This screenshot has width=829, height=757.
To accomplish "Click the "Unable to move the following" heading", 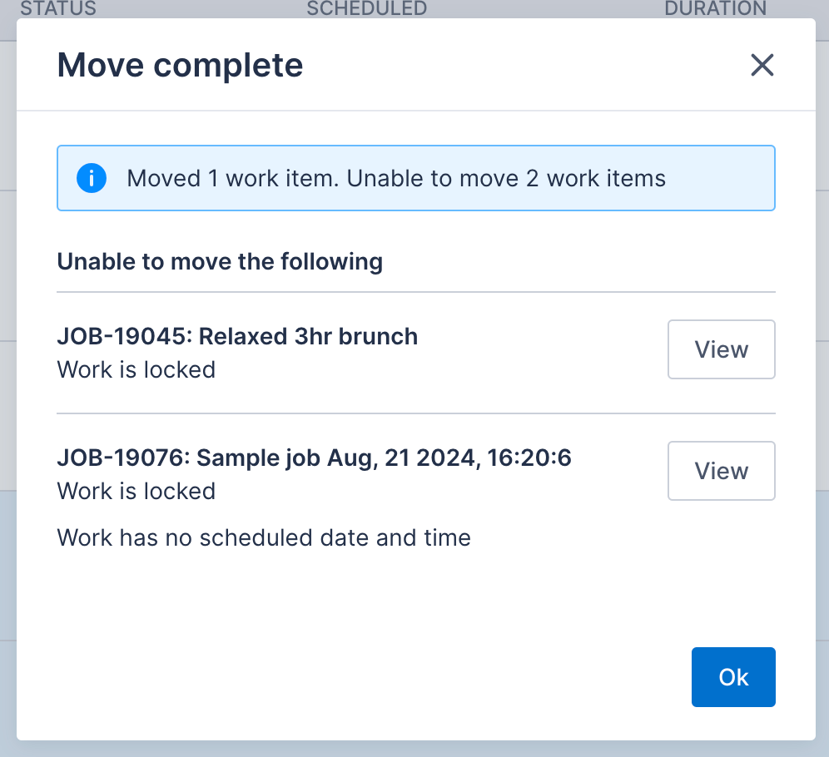I will 220,262.
